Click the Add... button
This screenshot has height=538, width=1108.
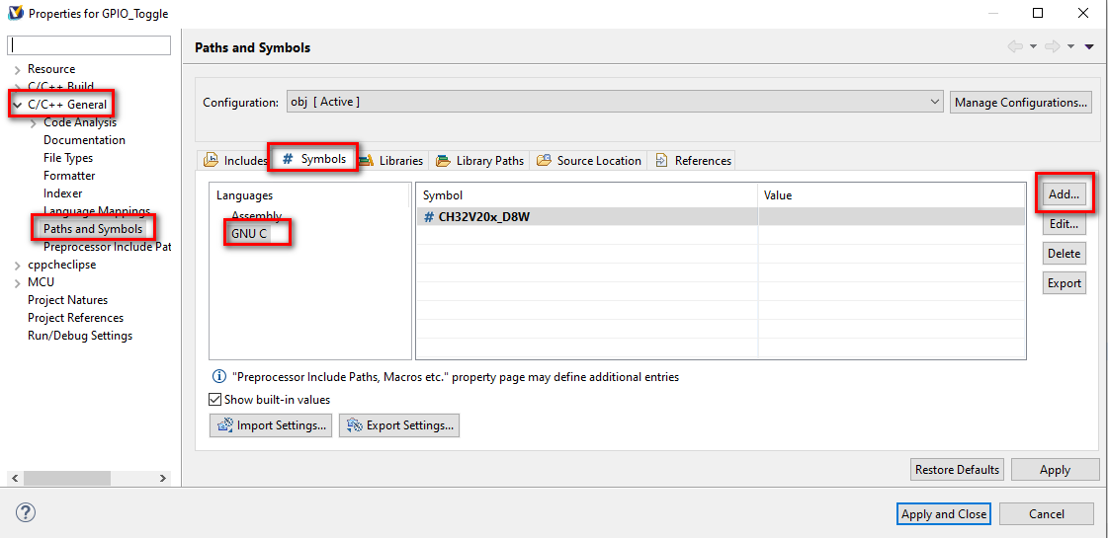point(1065,194)
